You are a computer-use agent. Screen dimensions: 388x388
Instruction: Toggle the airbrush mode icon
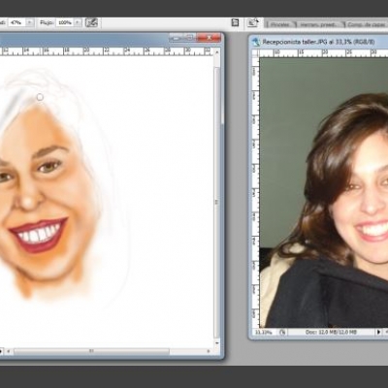coord(91,22)
